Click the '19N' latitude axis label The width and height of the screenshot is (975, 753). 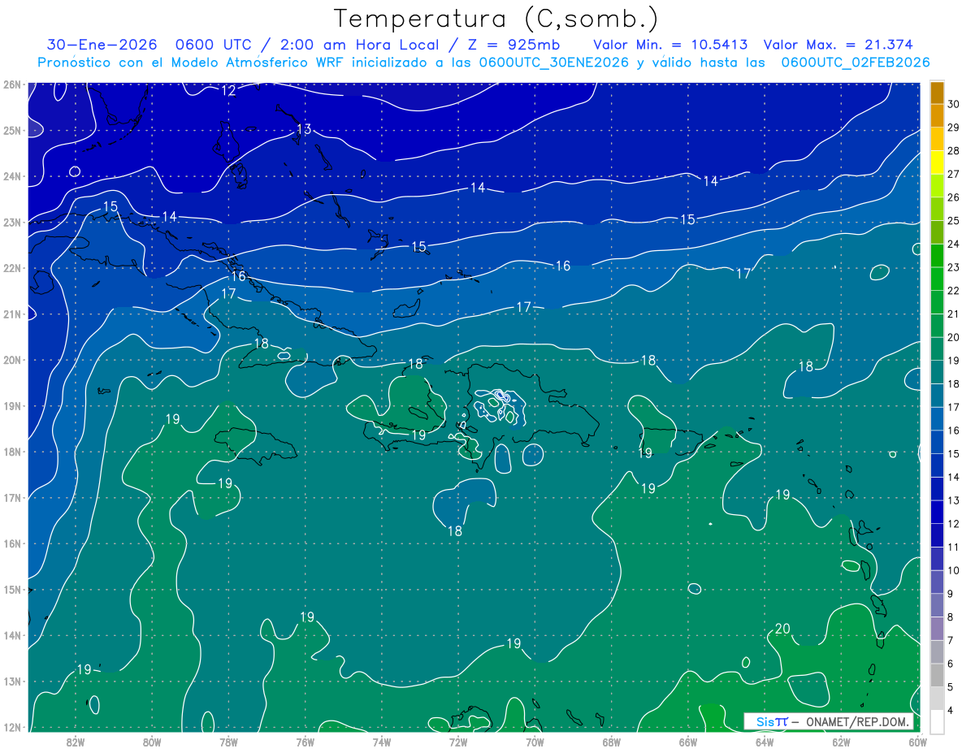[11, 405]
